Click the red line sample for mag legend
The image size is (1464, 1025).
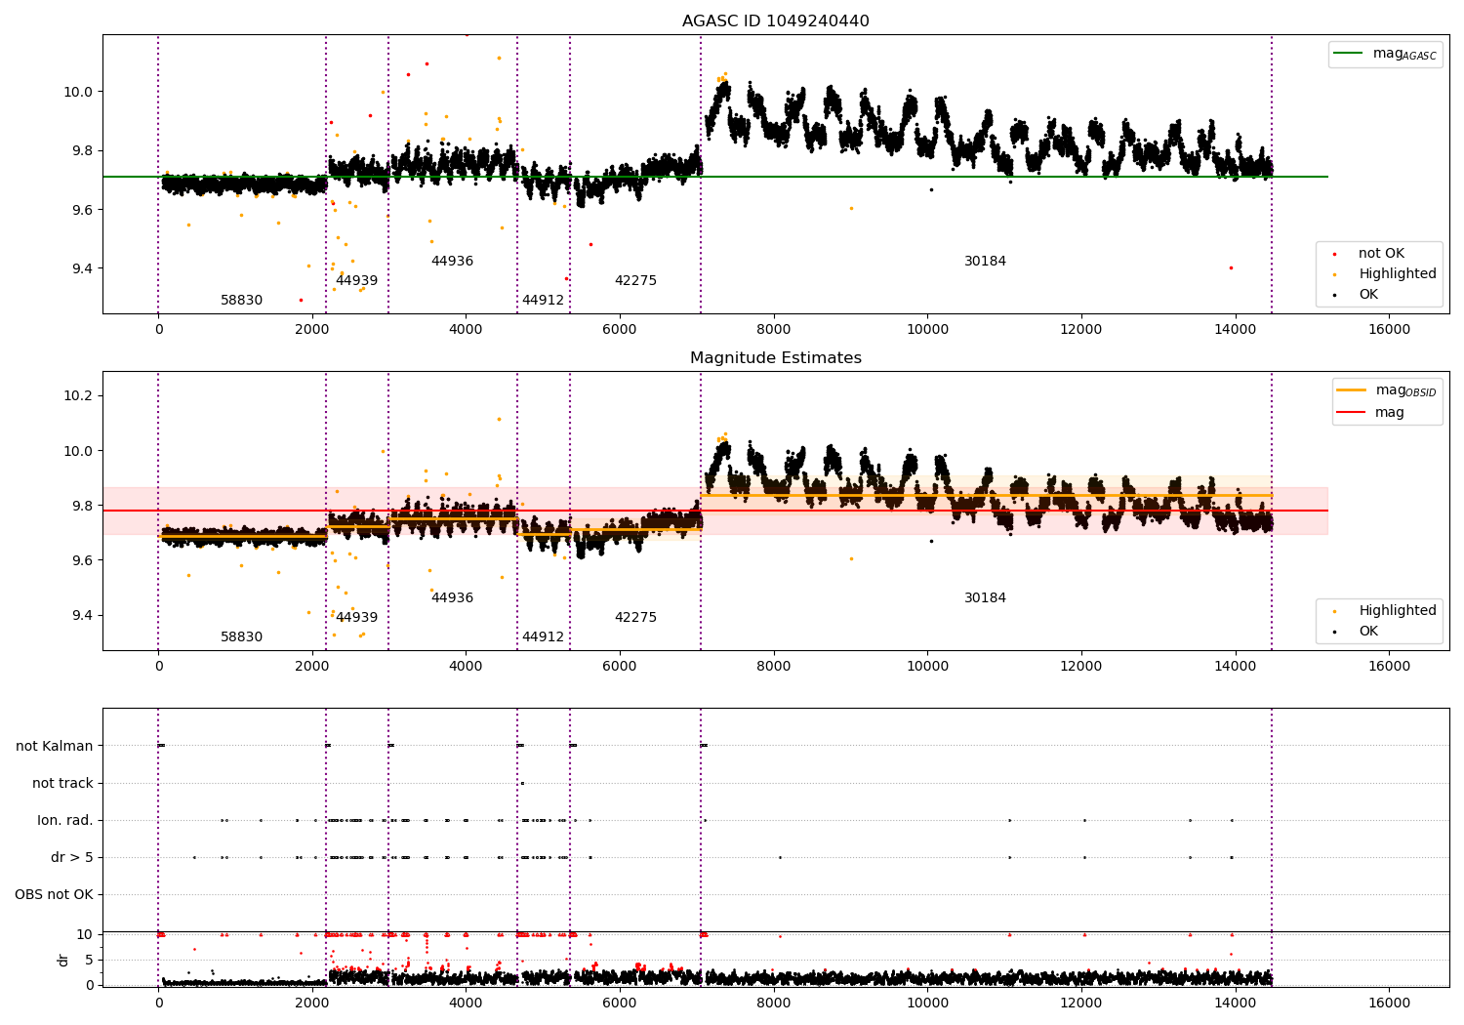point(1352,413)
